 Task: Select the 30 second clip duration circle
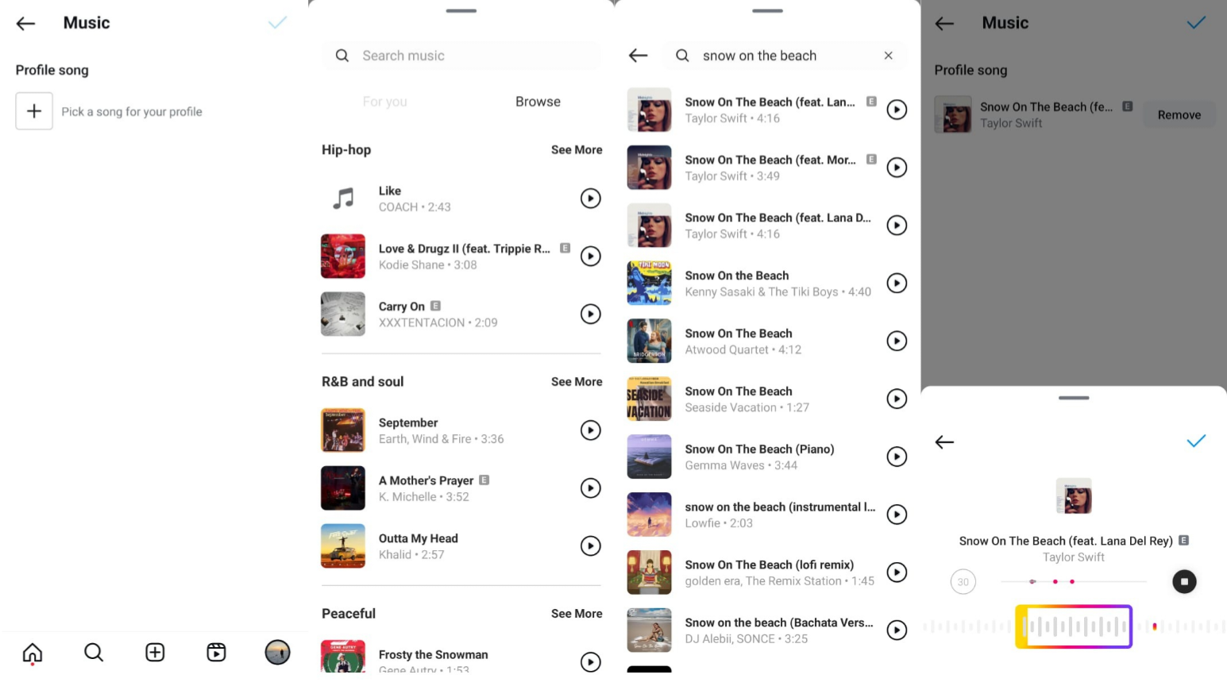tap(963, 582)
